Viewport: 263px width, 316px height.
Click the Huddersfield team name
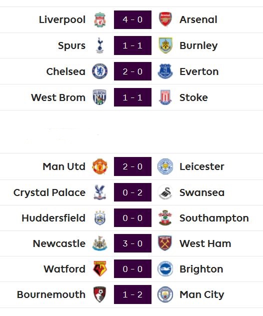click(x=53, y=218)
